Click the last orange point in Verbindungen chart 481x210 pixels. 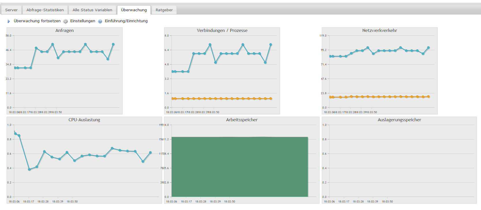[x=270, y=99]
